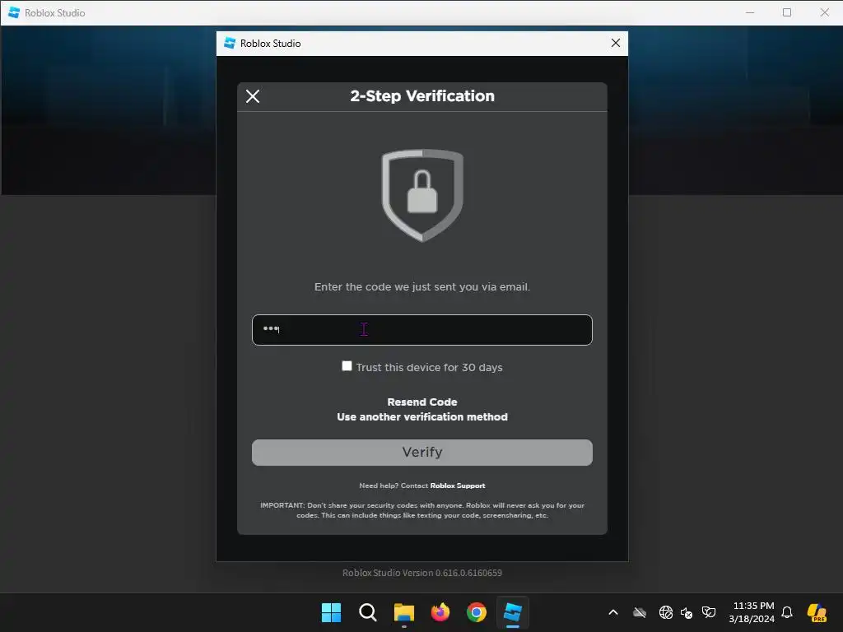Maximize the main Roblox Studio window
This screenshot has height=632, width=843.
[787, 12]
